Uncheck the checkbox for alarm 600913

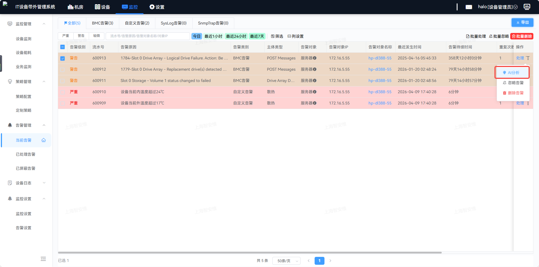(x=63, y=58)
